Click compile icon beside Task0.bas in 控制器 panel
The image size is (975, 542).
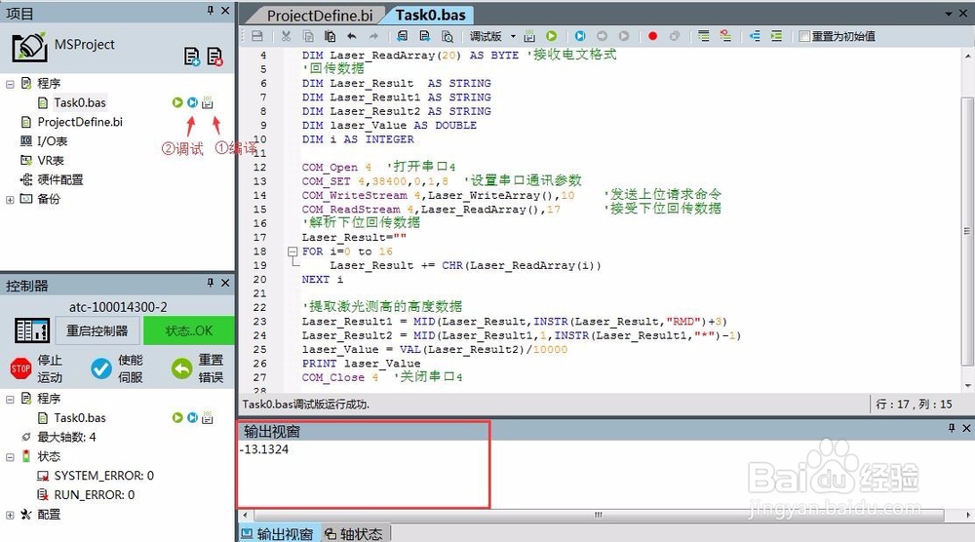207,417
